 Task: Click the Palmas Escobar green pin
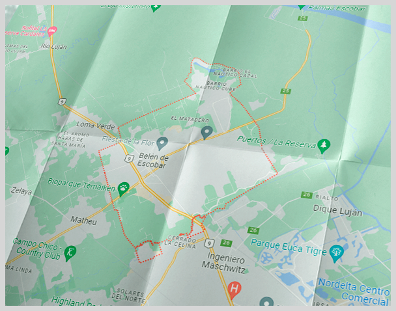pyautogui.click(x=301, y=5)
